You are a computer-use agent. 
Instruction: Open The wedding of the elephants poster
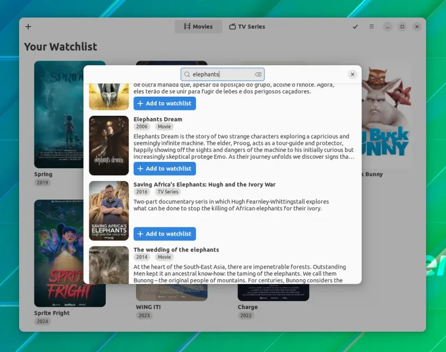click(x=109, y=265)
